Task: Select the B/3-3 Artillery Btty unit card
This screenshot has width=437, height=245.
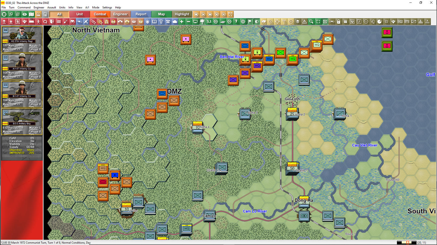Action: point(22,121)
